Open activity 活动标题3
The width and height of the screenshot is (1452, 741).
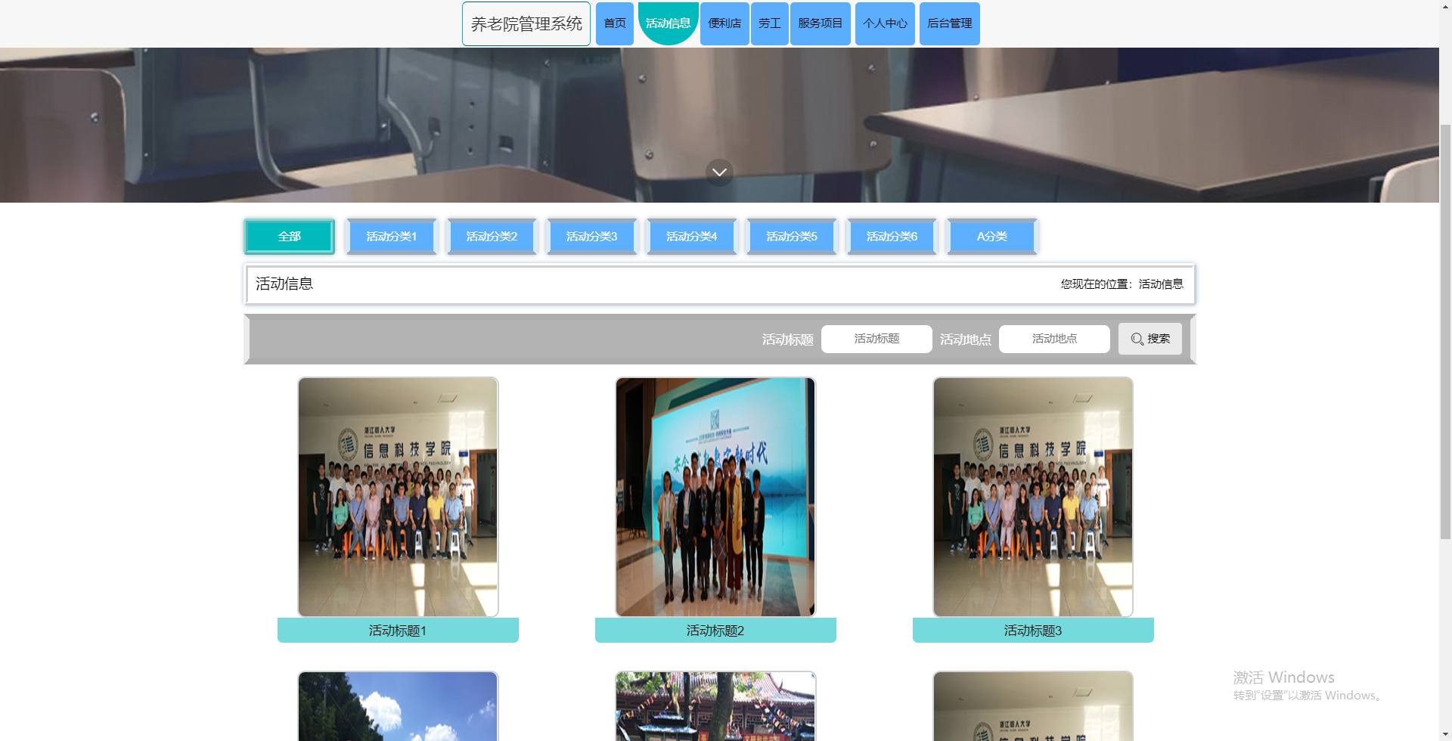click(1032, 629)
